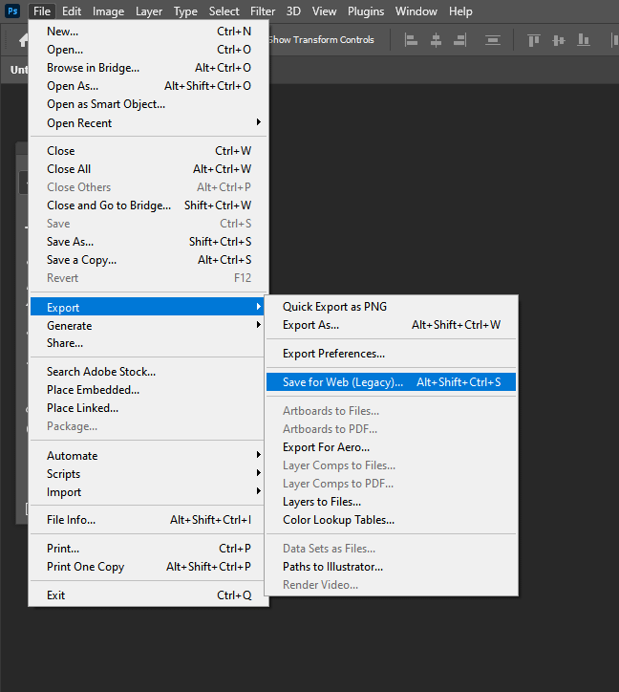Select Browse in Bridge...
The image size is (619, 692).
point(149,68)
